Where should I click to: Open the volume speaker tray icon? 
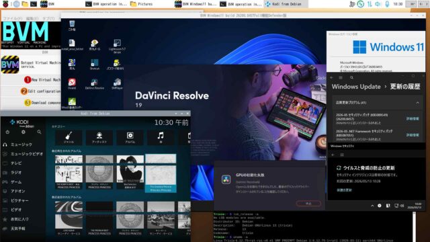point(378,4)
